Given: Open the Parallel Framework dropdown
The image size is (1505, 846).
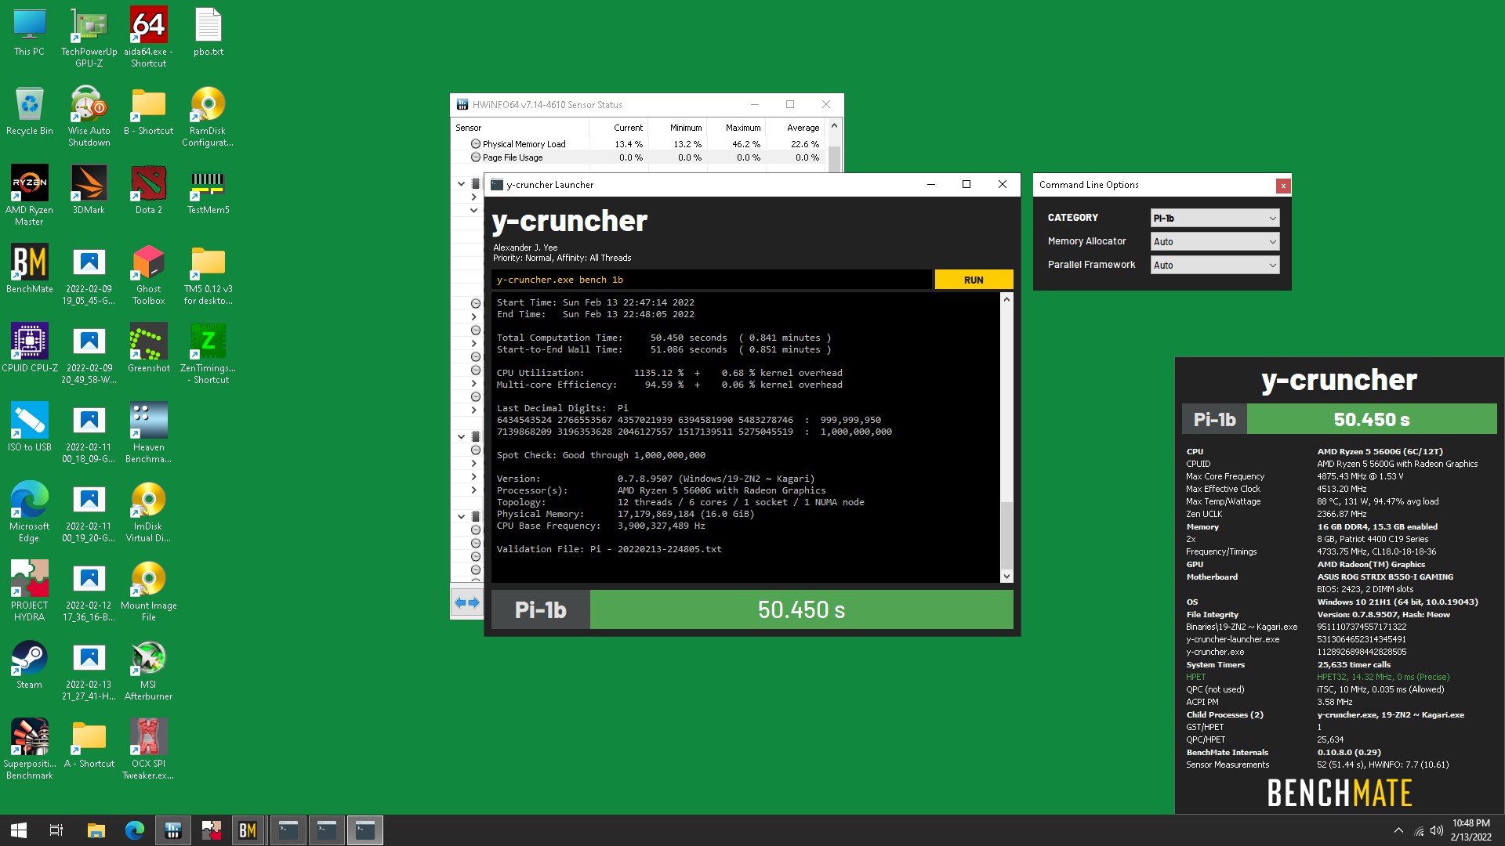Looking at the screenshot, I should (x=1215, y=265).
